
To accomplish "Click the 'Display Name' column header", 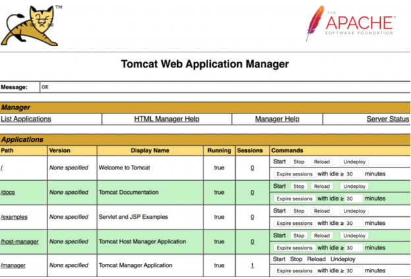I will [x=150, y=150].
